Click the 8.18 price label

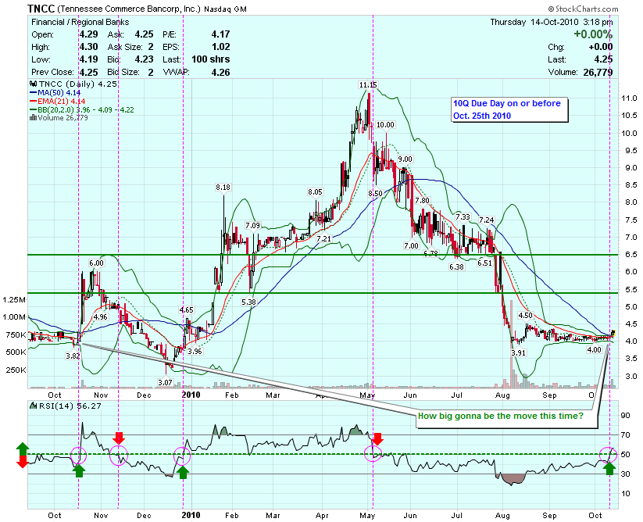223,188
